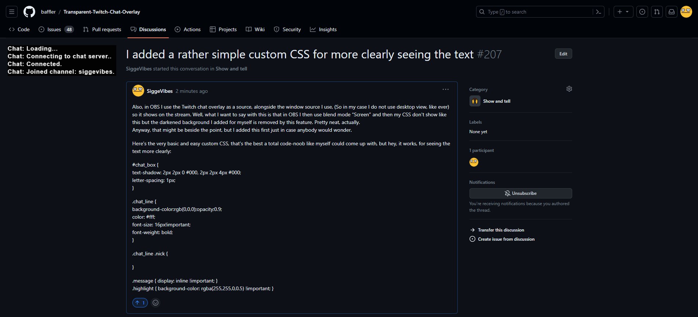View your open issues icon in the header
The image size is (698, 317).
(x=642, y=11)
